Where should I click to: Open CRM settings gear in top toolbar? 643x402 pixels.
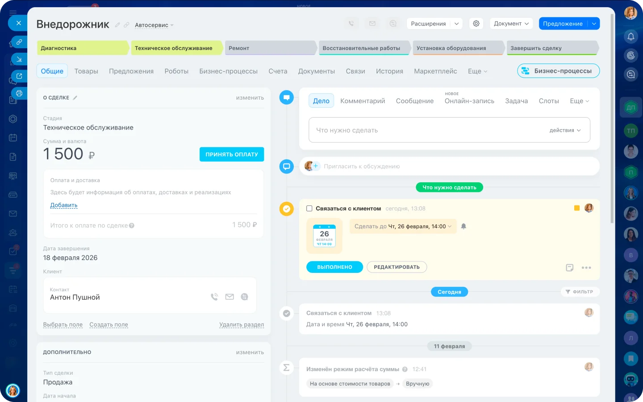(x=476, y=23)
